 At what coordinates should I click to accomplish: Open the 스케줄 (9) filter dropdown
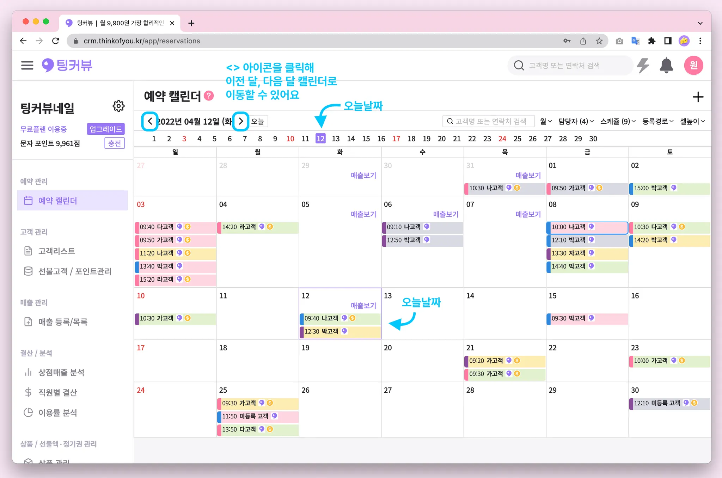(618, 121)
